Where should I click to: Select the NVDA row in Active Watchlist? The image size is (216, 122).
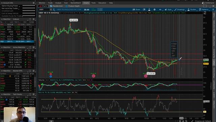pyautogui.click(x=17, y=62)
